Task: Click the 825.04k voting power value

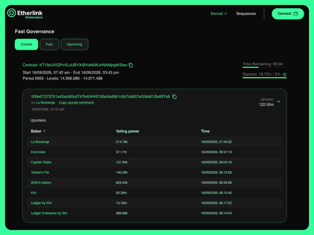Action: (122, 183)
